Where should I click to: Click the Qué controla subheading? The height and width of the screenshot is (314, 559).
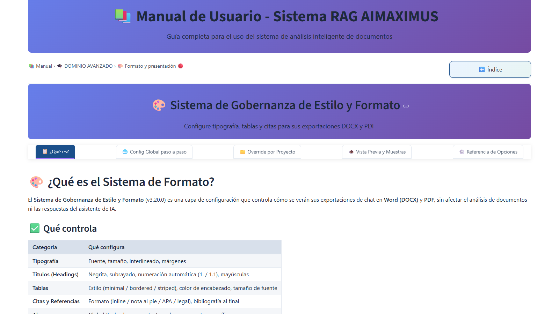(x=70, y=229)
